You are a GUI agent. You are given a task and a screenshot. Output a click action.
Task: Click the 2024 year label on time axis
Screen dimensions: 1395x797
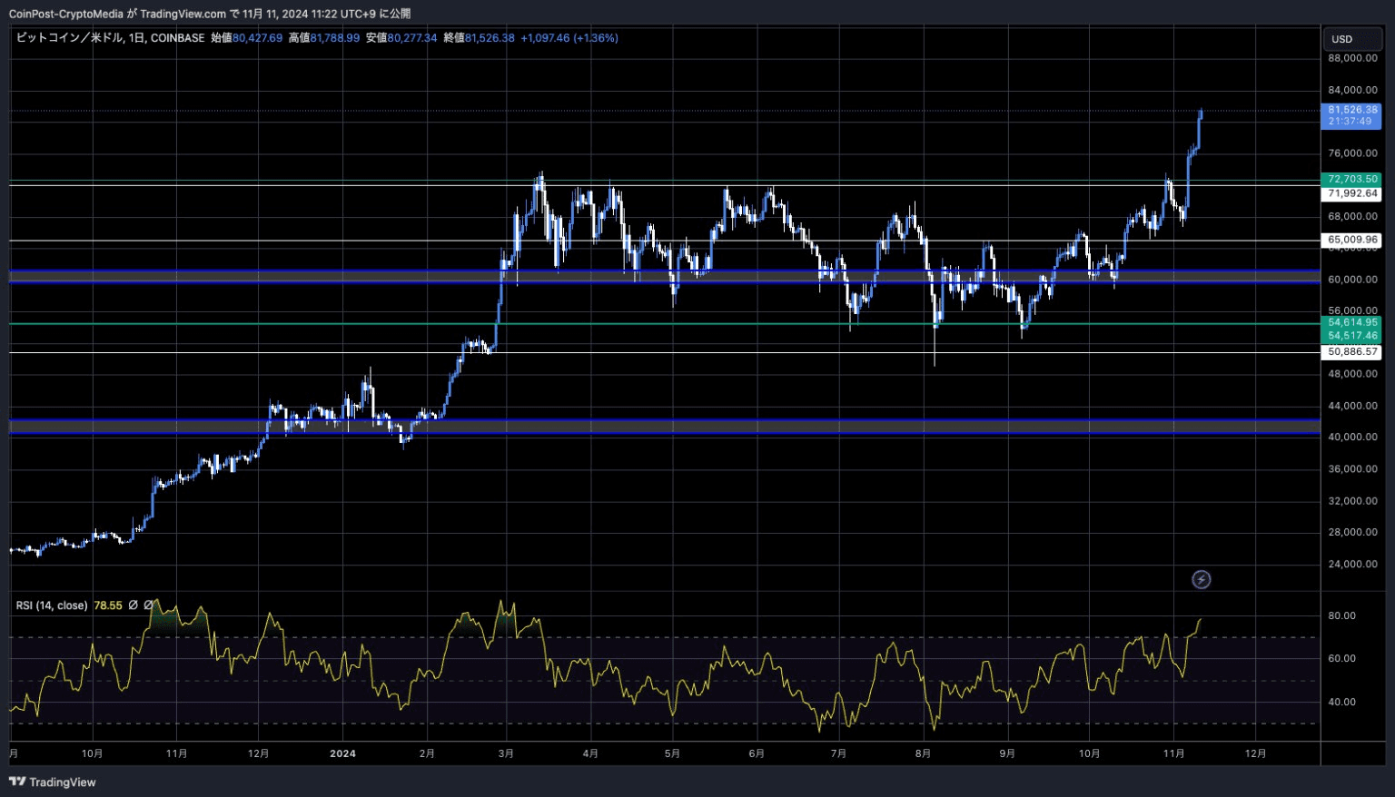342,753
